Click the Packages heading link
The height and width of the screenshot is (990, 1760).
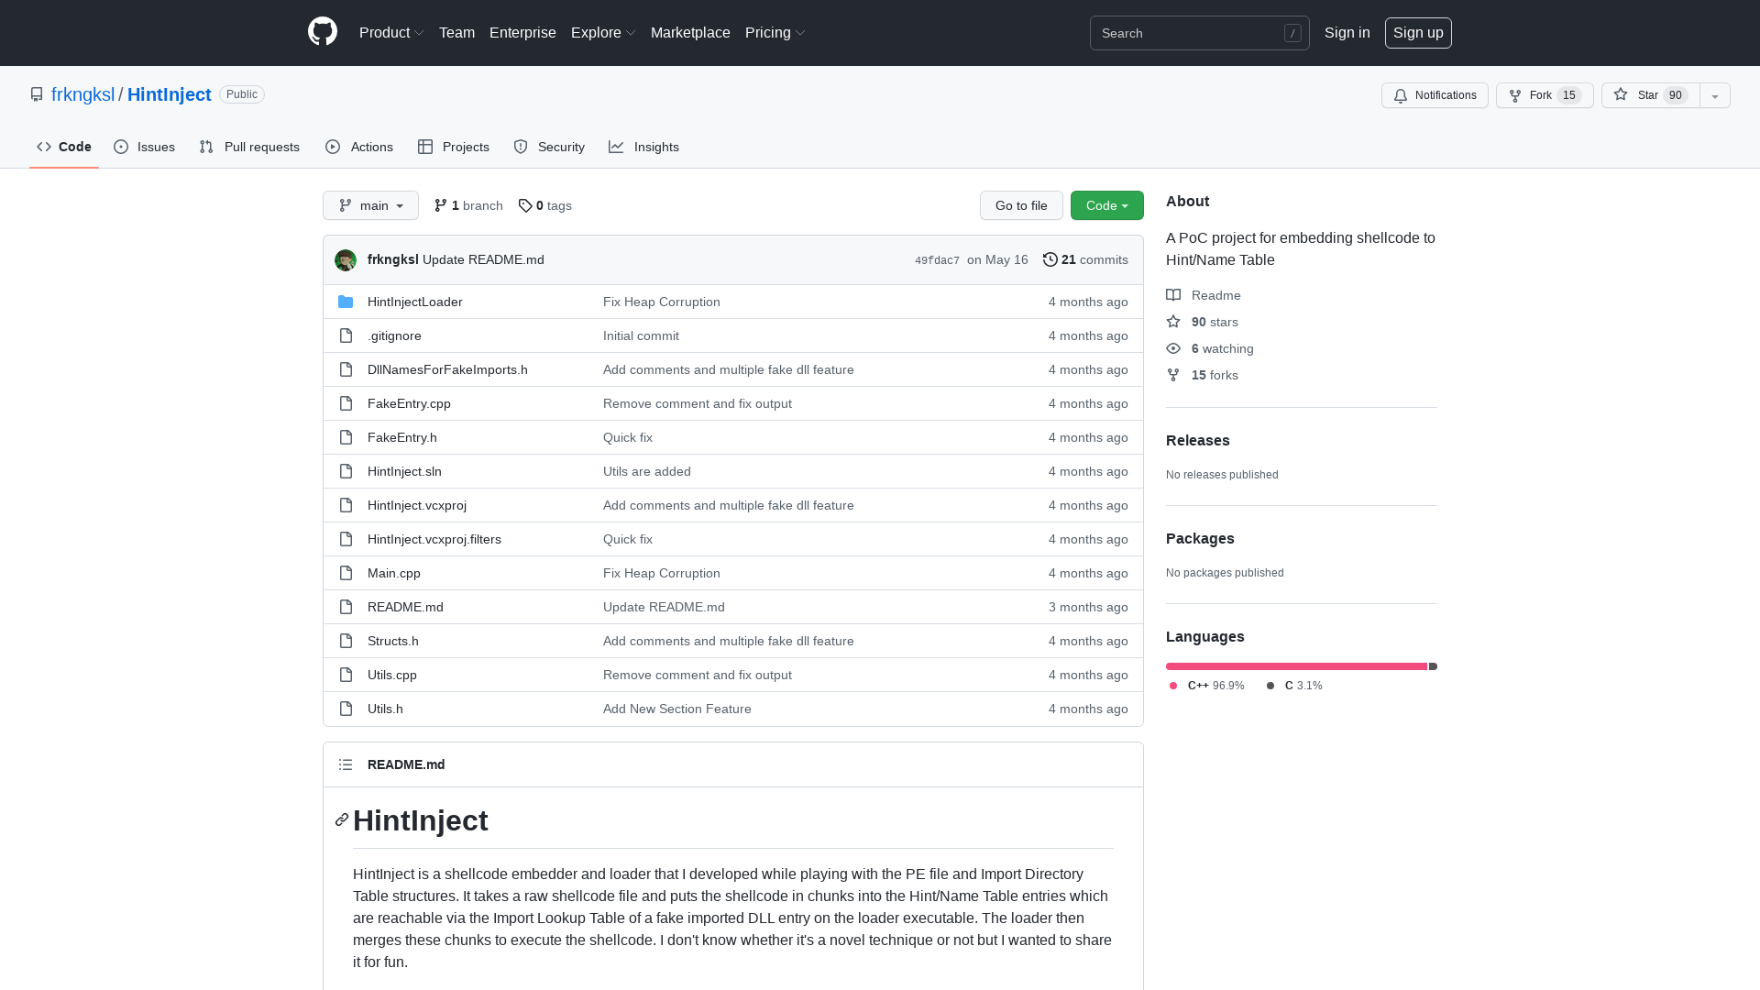[1200, 538]
